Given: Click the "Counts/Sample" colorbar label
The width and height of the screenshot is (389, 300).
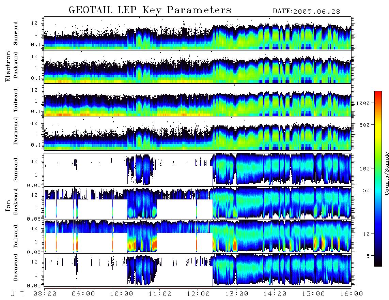Looking at the screenshot, I should [x=386, y=173].
